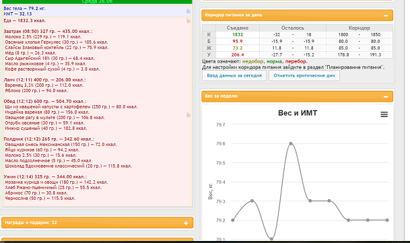Click the Съедено column header
This screenshot has height=243, width=410.
[238, 28]
